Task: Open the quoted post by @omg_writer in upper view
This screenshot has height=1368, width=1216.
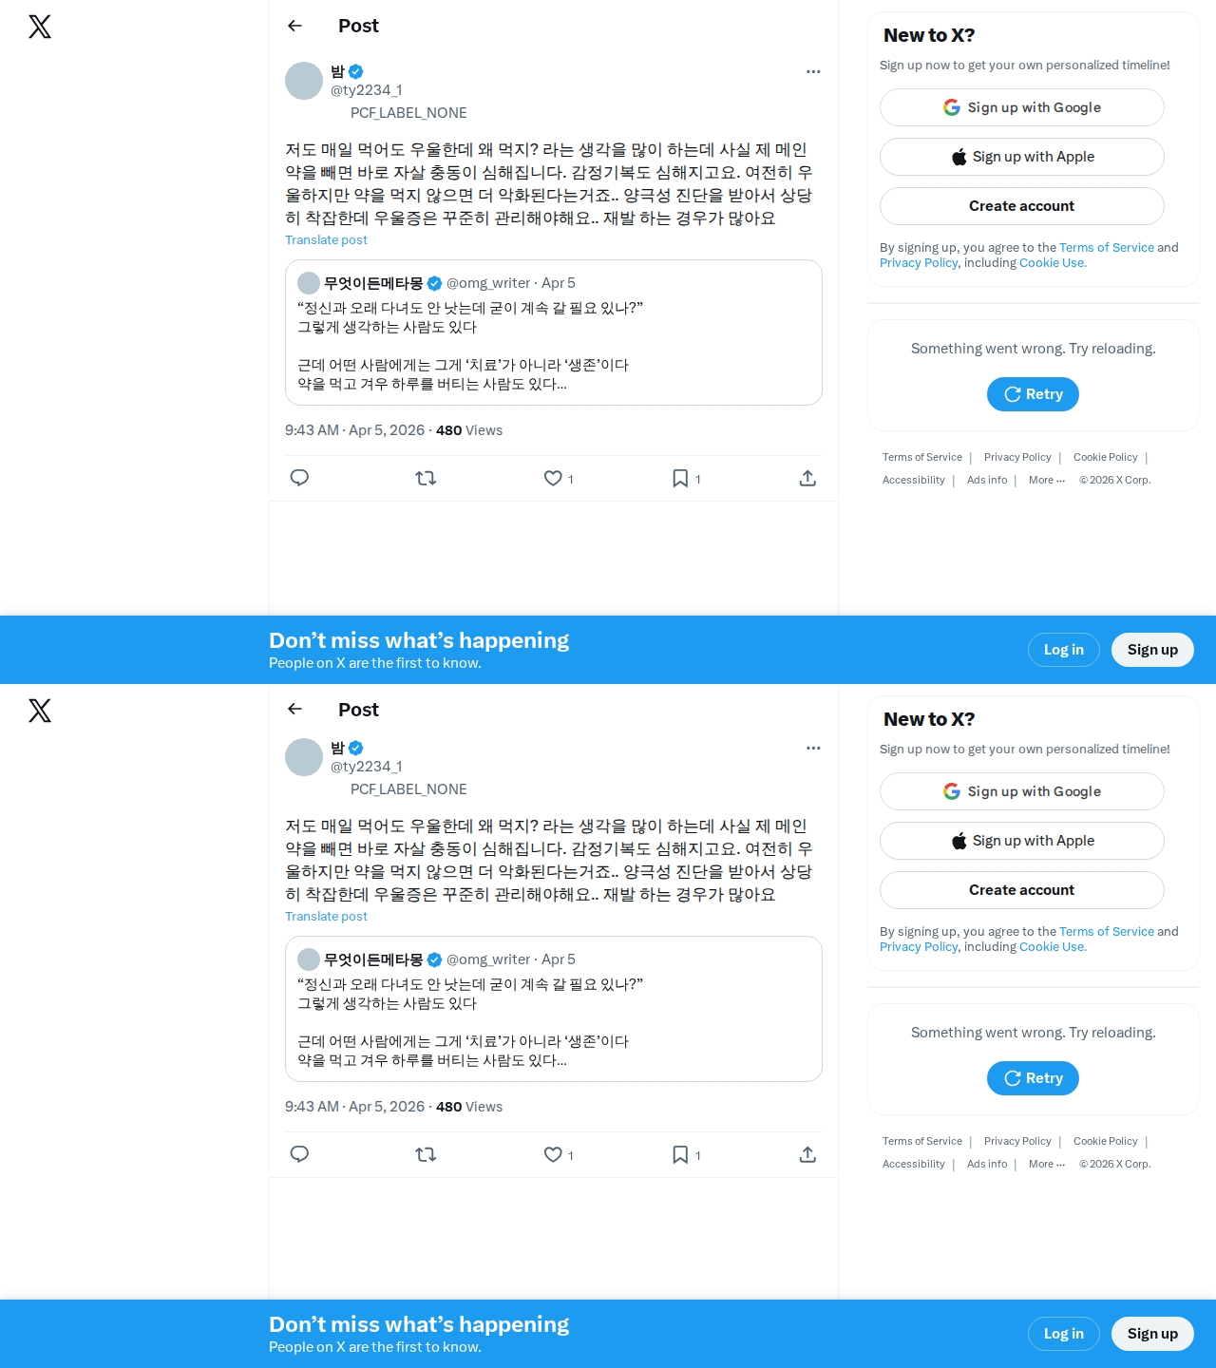Action: (x=554, y=332)
